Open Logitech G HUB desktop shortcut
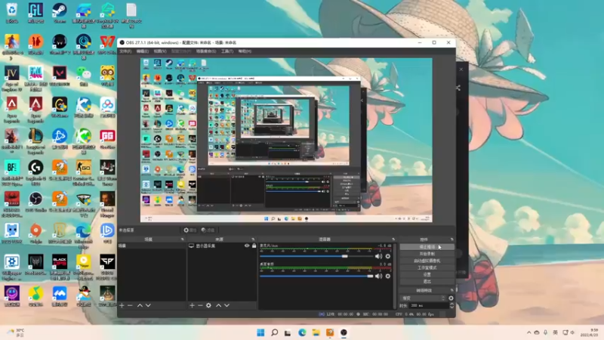The width and height of the screenshot is (604, 340). click(x=35, y=173)
